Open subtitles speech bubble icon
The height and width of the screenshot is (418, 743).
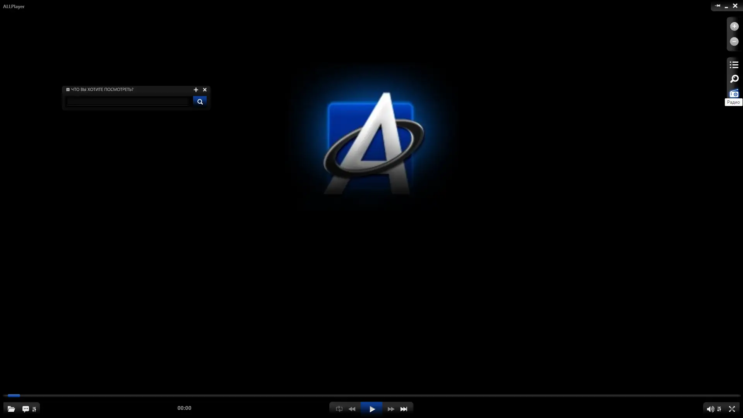click(26, 409)
